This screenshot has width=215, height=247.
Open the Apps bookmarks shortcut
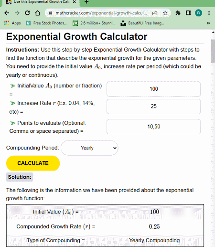(12, 23)
